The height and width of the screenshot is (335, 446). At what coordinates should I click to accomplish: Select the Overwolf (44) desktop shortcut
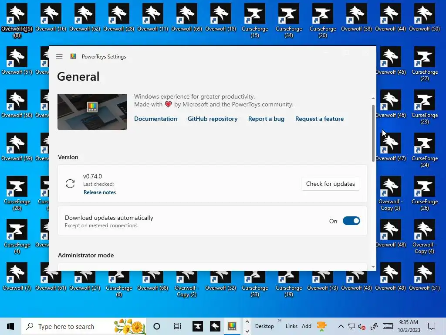coord(390,17)
